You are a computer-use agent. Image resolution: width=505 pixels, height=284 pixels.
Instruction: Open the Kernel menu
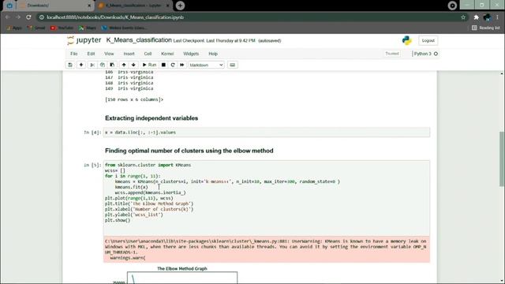click(167, 54)
